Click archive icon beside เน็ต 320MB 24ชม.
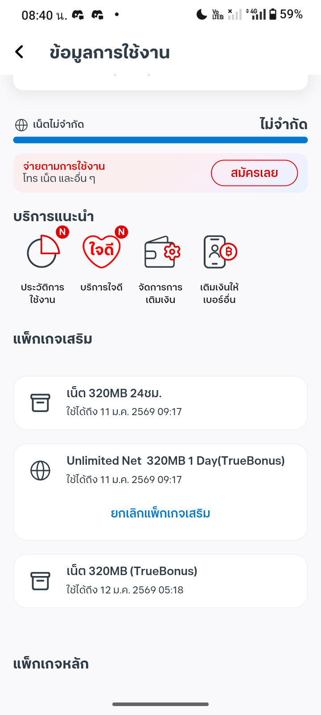Screen dimensions: 321x715 tap(40, 403)
